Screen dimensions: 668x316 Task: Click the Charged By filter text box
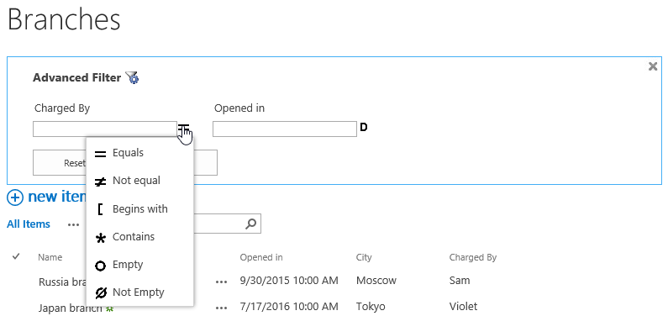[x=105, y=129]
